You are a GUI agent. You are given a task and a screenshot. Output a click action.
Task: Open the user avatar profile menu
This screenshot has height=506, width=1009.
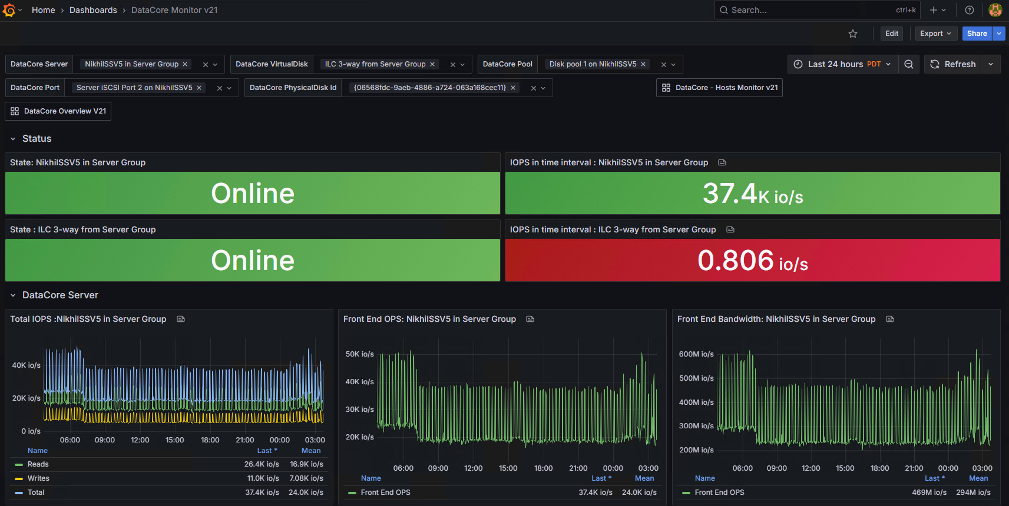995,10
